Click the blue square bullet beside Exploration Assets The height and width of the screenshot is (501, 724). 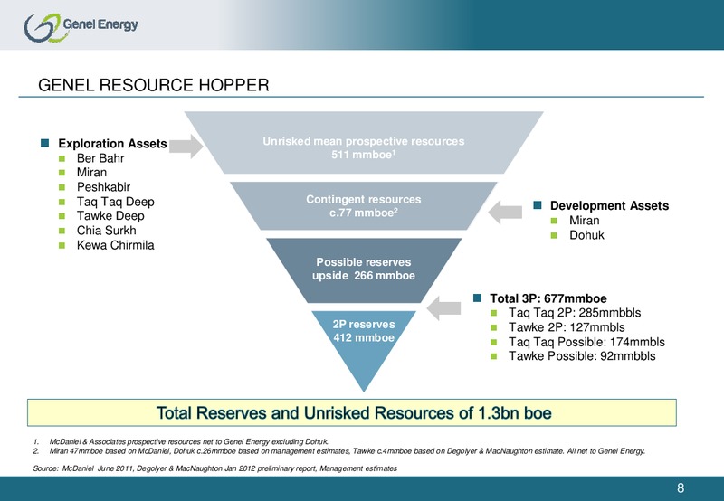click(x=44, y=143)
